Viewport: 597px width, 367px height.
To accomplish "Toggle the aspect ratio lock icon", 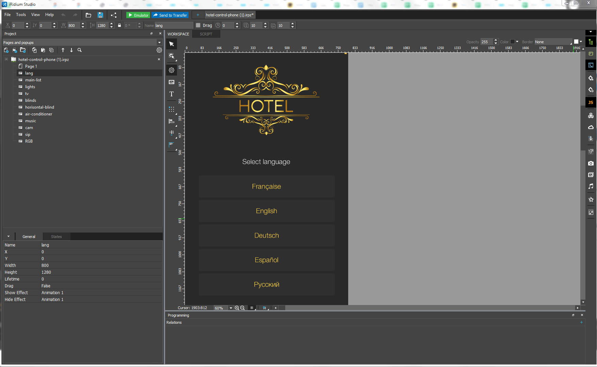I will click(119, 25).
